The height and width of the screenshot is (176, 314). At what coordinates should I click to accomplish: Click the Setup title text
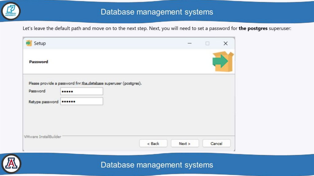tap(40, 43)
